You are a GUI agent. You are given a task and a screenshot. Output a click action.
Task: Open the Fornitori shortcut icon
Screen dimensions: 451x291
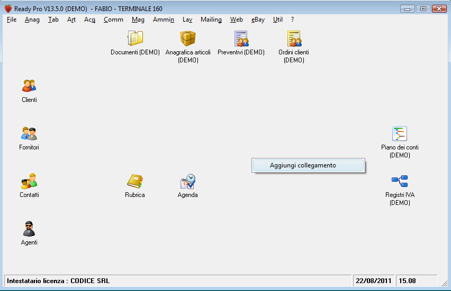29,134
